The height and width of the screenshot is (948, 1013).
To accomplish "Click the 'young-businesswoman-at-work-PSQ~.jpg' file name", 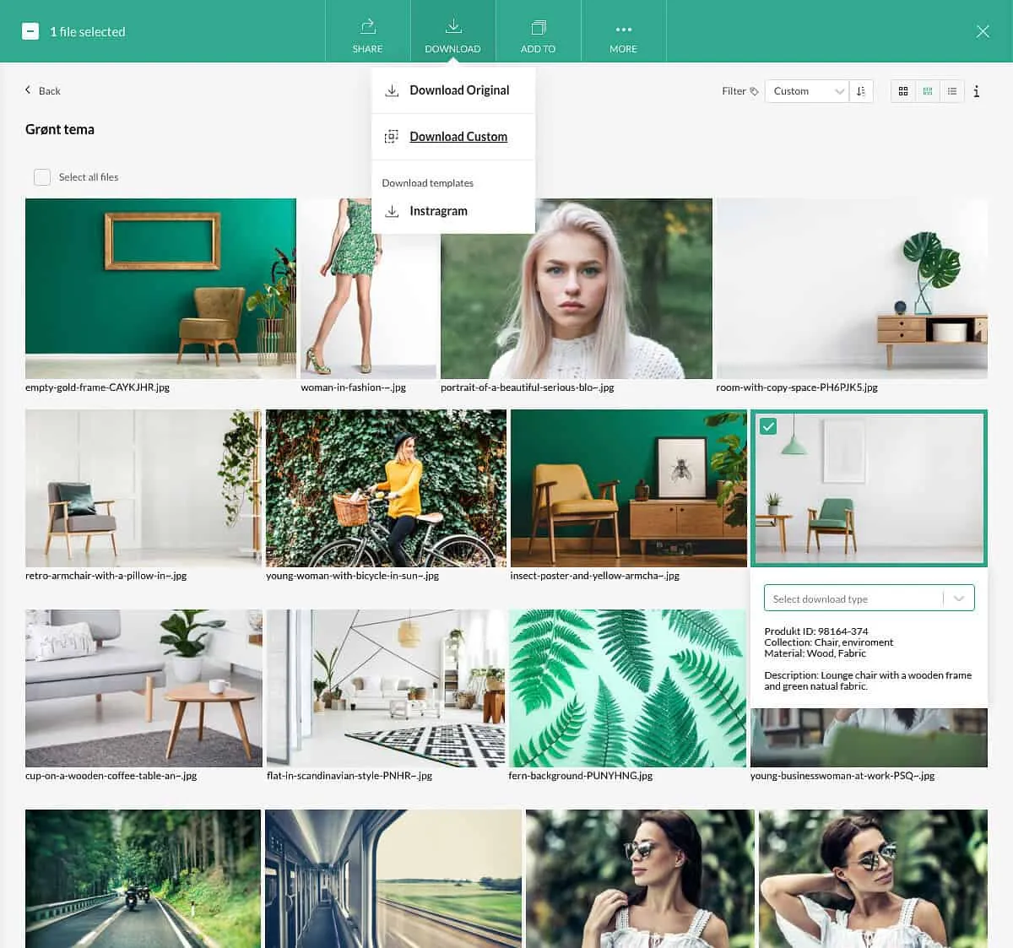I will click(x=842, y=775).
